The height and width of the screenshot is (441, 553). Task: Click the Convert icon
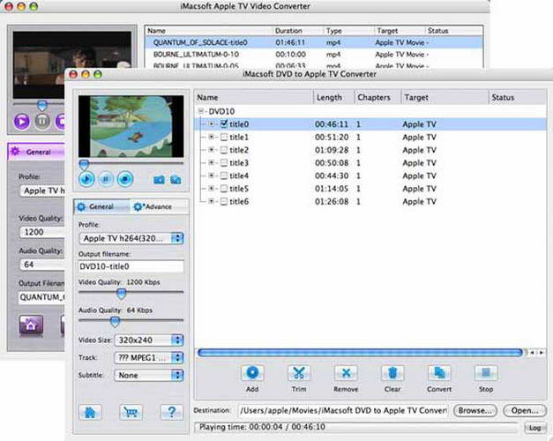[x=439, y=372]
